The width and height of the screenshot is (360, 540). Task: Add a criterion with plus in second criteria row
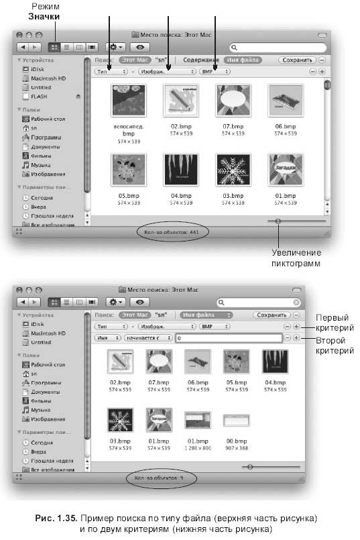coord(296,338)
